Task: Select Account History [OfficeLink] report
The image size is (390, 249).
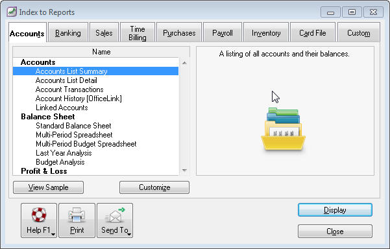Action: (x=96, y=99)
